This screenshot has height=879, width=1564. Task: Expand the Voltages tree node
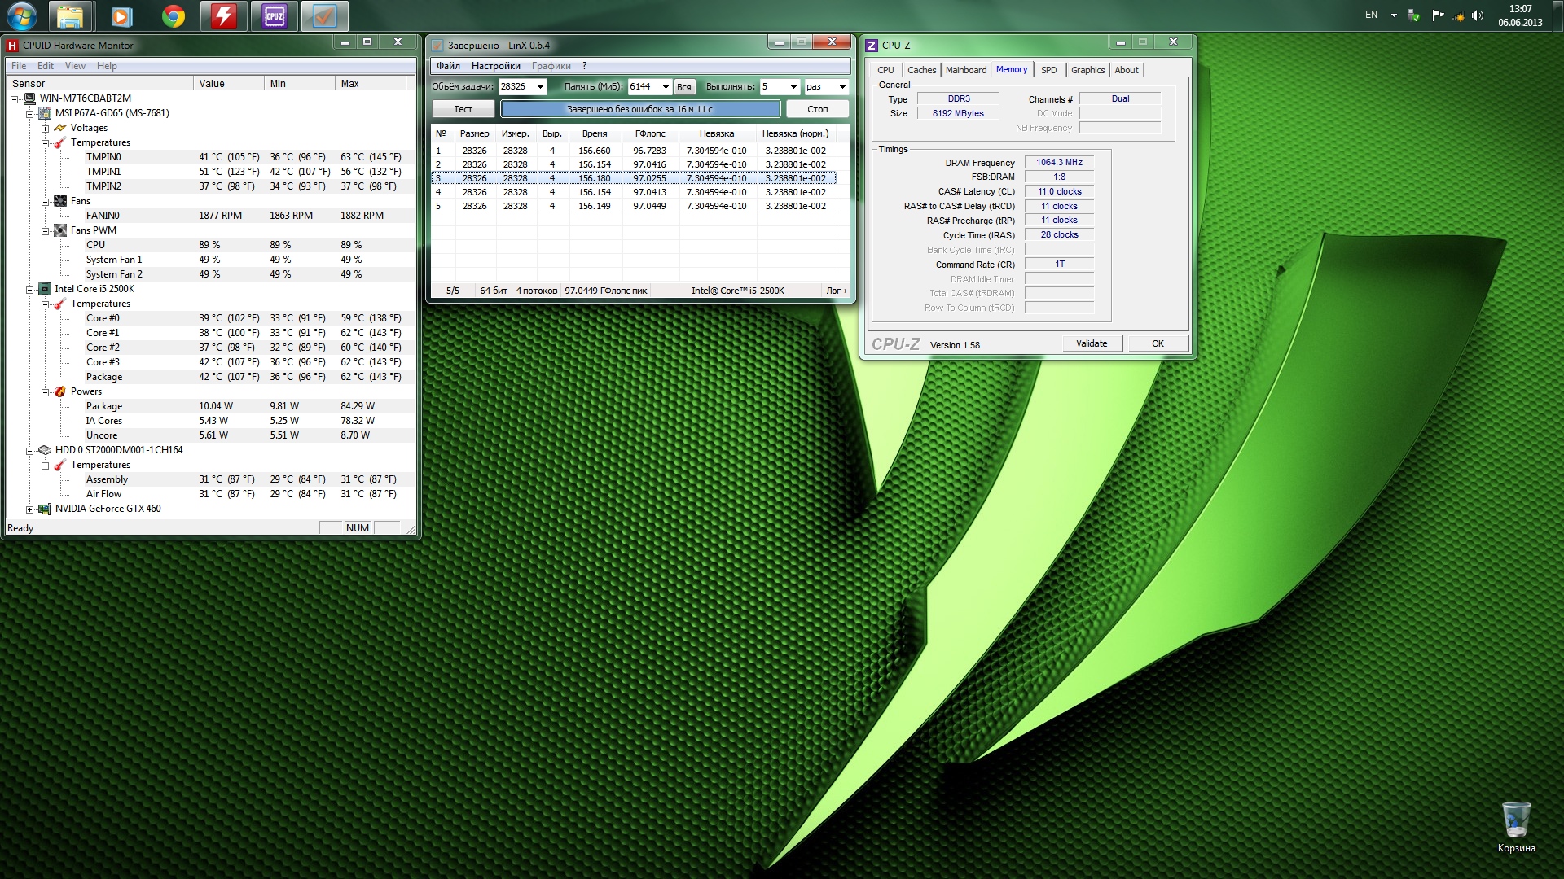click(46, 129)
